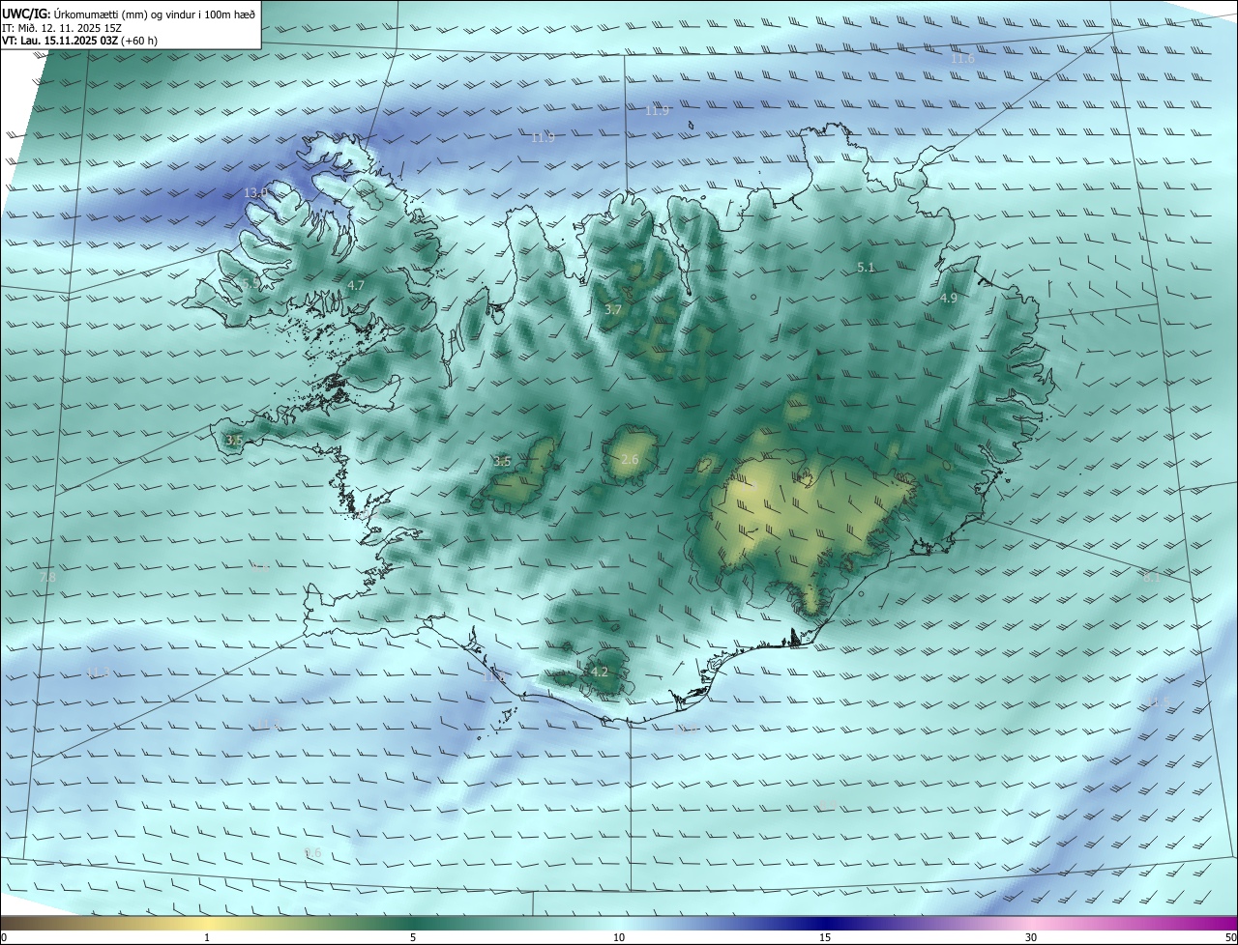Click the dark navy color band above tick 15
The image size is (1238, 945).
(825, 923)
